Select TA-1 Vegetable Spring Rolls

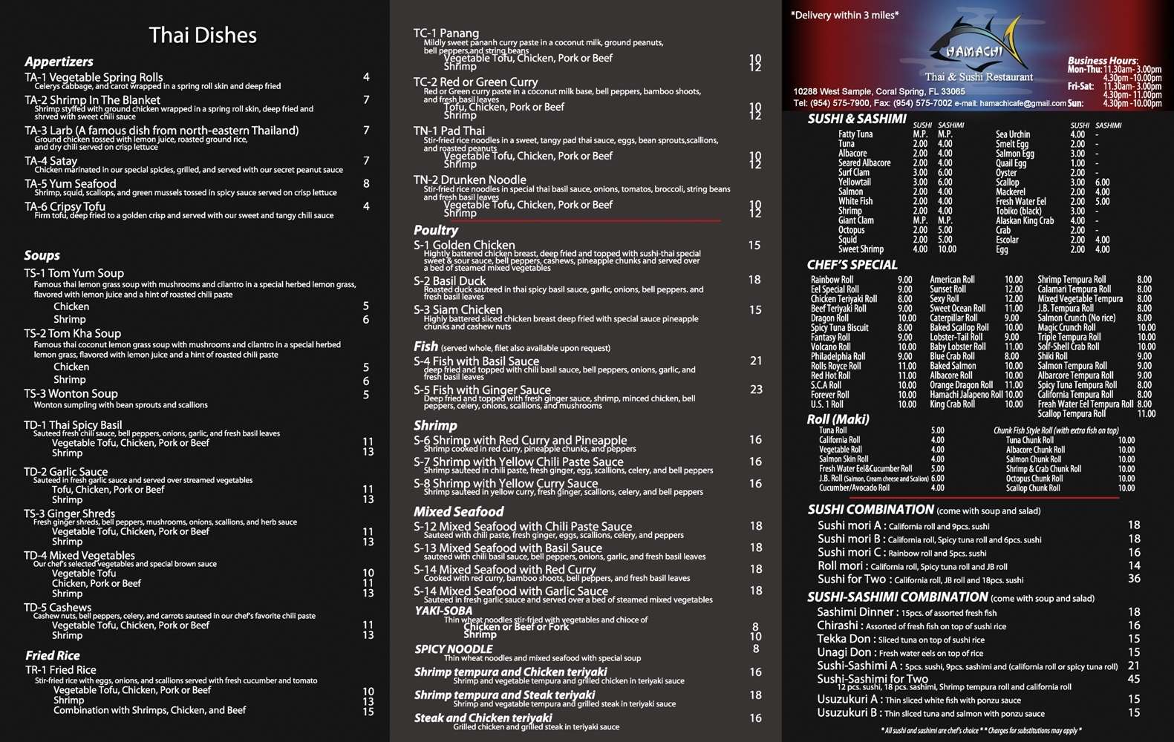point(94,77)
